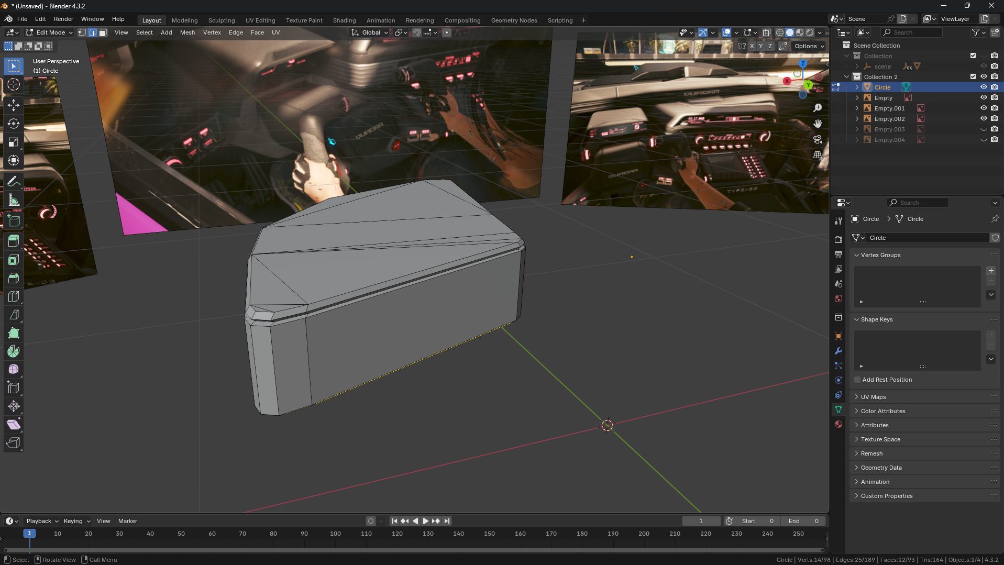The height and width of the screenshot is (565, 1004).
Task: Hide the Empty.002 object in outliner
Action: click(984, 119)
